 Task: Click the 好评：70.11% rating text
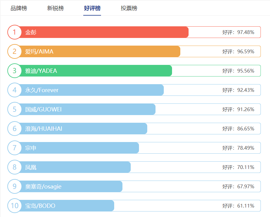pos(238,167)
